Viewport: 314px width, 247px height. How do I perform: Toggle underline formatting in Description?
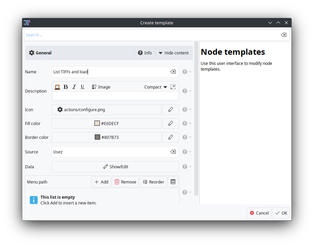tap(83, 87)
